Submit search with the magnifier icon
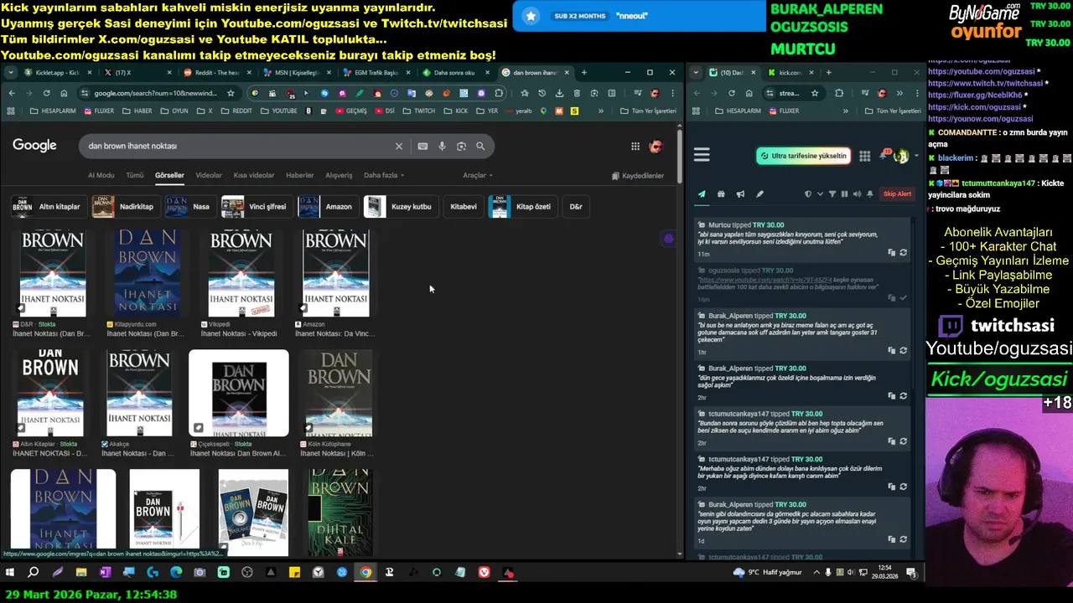 (480, 146)
